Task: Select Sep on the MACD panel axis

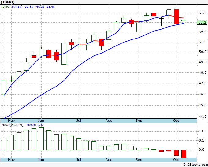Action: coord(139,160)
